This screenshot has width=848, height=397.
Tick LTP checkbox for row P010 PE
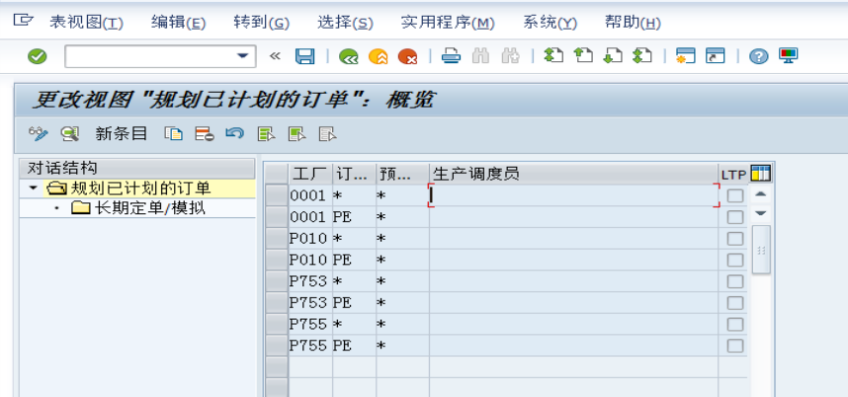[x=735, y=260]
